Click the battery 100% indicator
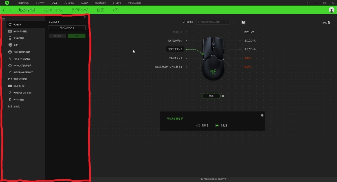The image size is (337, 182). coord(326,23)
